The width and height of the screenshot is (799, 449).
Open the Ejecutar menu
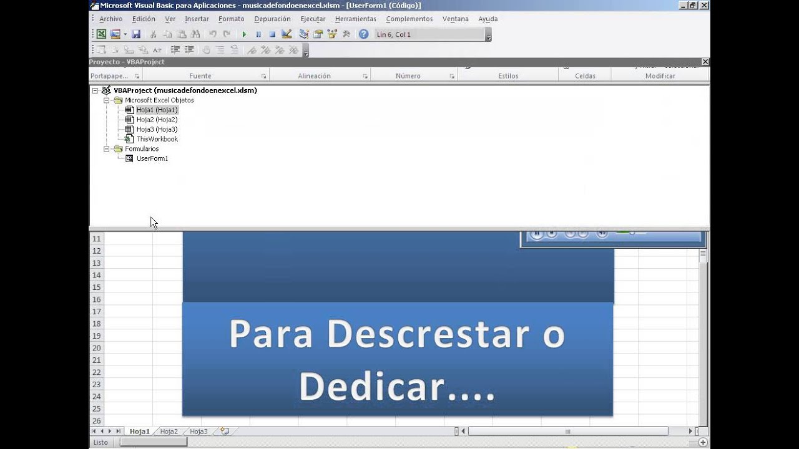click(x=313, y=19)
